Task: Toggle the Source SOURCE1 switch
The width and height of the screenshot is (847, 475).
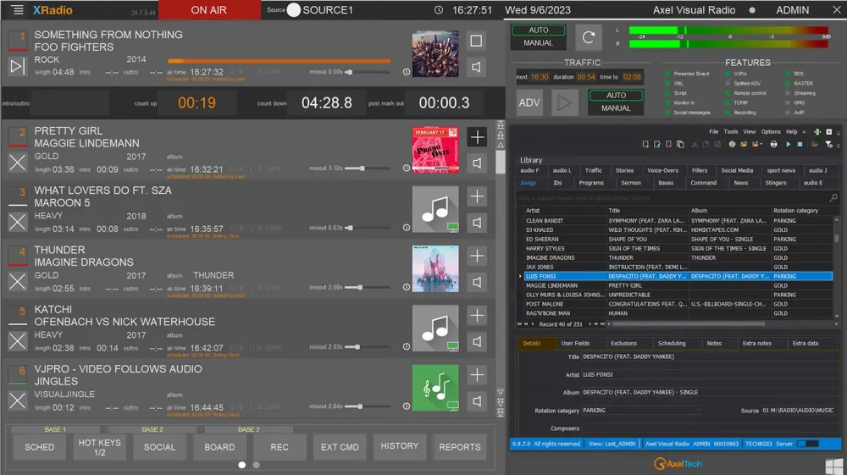Action: 294,10
